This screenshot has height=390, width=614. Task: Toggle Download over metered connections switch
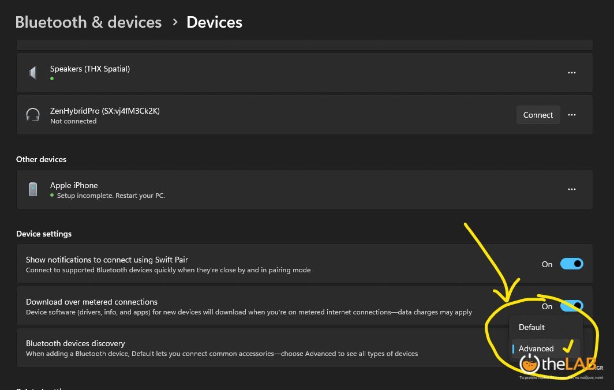572,306
